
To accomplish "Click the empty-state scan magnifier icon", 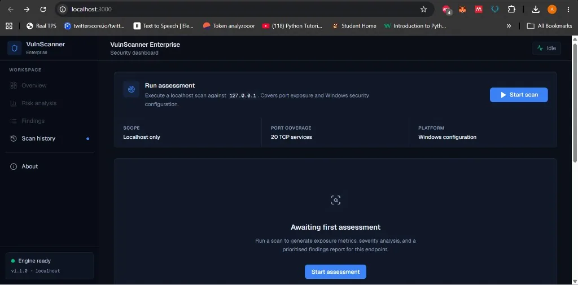I will 335,200.
